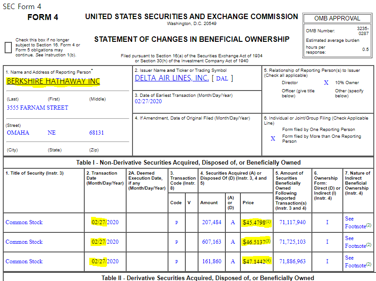376x281 pixels.
Task: Click the 3555 FARNAM STREET address text
Action: click(x=37, y=108)
